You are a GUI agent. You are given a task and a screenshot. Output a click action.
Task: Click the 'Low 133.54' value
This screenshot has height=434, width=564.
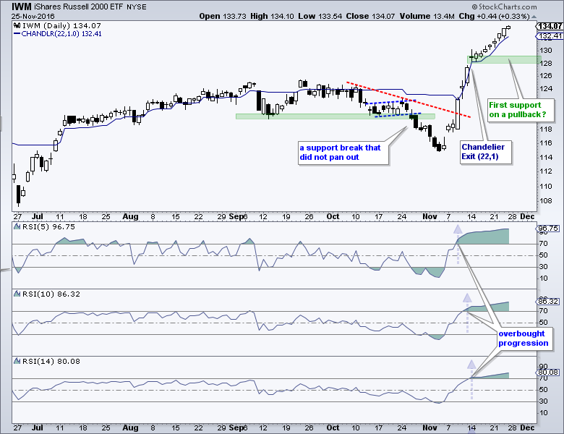[x=320, y=16]
